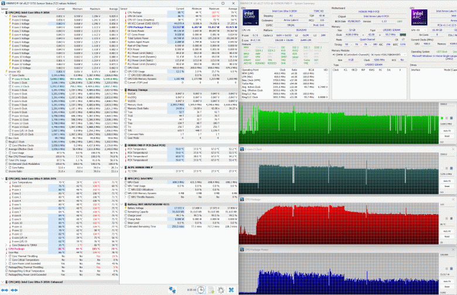Collapse the Core Temperatures node

pyautogui.click(x=6, y=182)
